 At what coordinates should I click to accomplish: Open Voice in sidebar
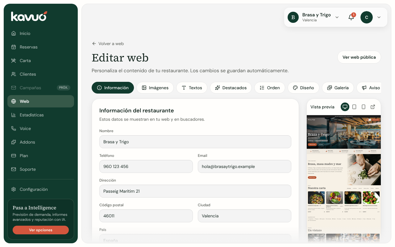[41, 128]
